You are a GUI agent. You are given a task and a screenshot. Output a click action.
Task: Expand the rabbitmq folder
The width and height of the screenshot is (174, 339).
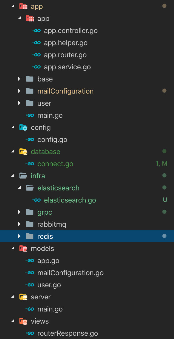coord(19,224)
